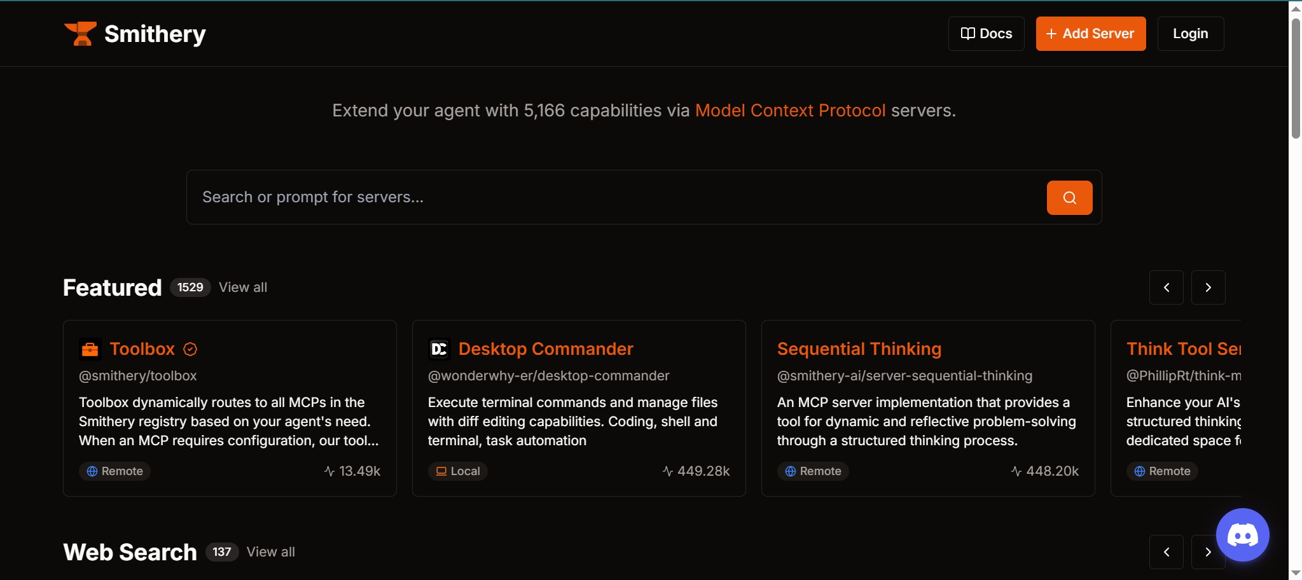The height and width of the screenshot is (580, 1302).
Task: Click the Smithery anvil logo icon
Action: coord(80,34)
